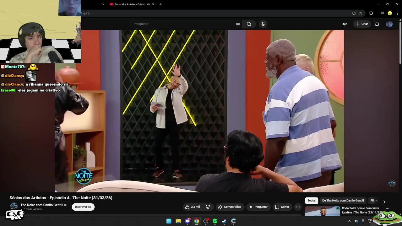Open the on-screen keyboard icon in search box
Screen dimensions: 402x226
238,24
